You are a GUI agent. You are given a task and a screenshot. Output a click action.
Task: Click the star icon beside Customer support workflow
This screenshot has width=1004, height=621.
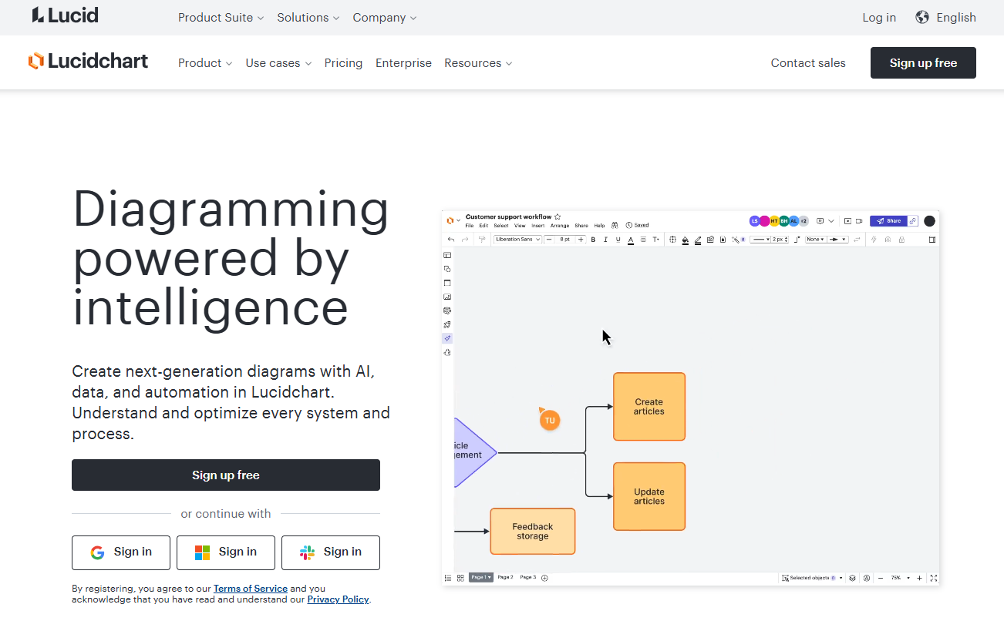click(558, 217)
